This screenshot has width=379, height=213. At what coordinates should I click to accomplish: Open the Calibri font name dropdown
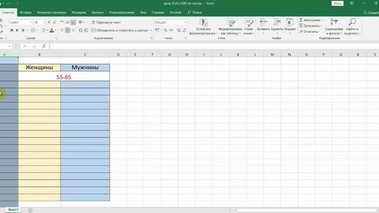31,22
